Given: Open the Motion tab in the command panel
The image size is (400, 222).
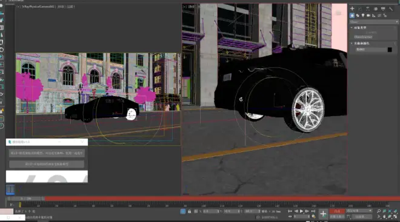Looking at the screenshot, I should [x=376, y=8].
